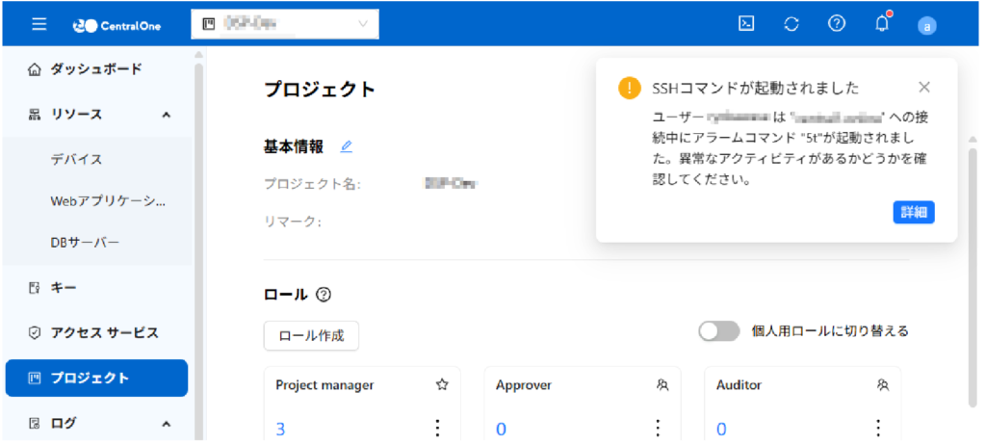Click the Approver role count link
The height and width of the screenshot is (445, 986).
(501, 429)
